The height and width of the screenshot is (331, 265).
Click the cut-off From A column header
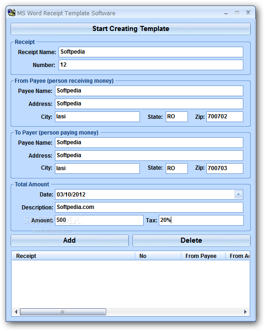pyautogui.click(x=238, y=256)
